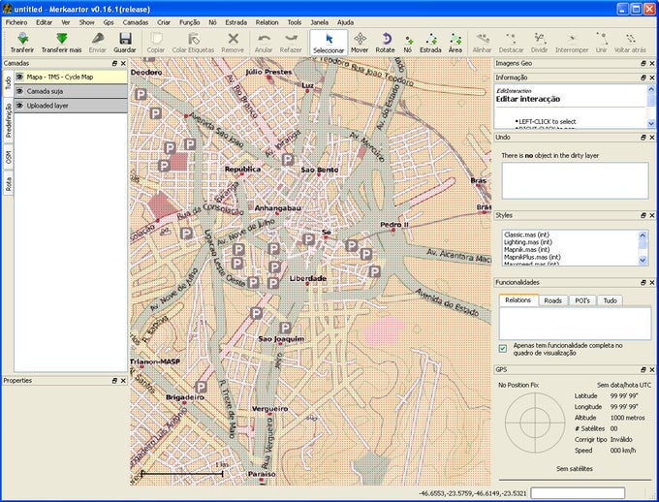Undock the Funcionalidades panel
Viewport: 659px width, 502px height.
pyautogui.click(x=642, y=283)
